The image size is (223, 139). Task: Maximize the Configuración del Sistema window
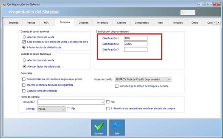(x=209, y=4)
